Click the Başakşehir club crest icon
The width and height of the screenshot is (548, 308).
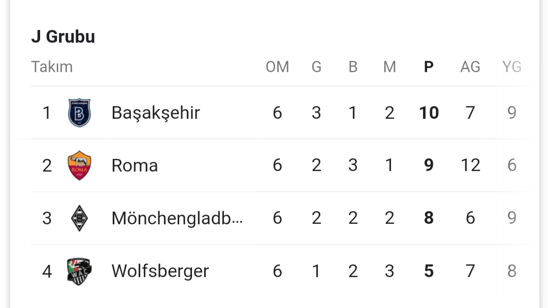pyautogui.click(x=79, y=113)
